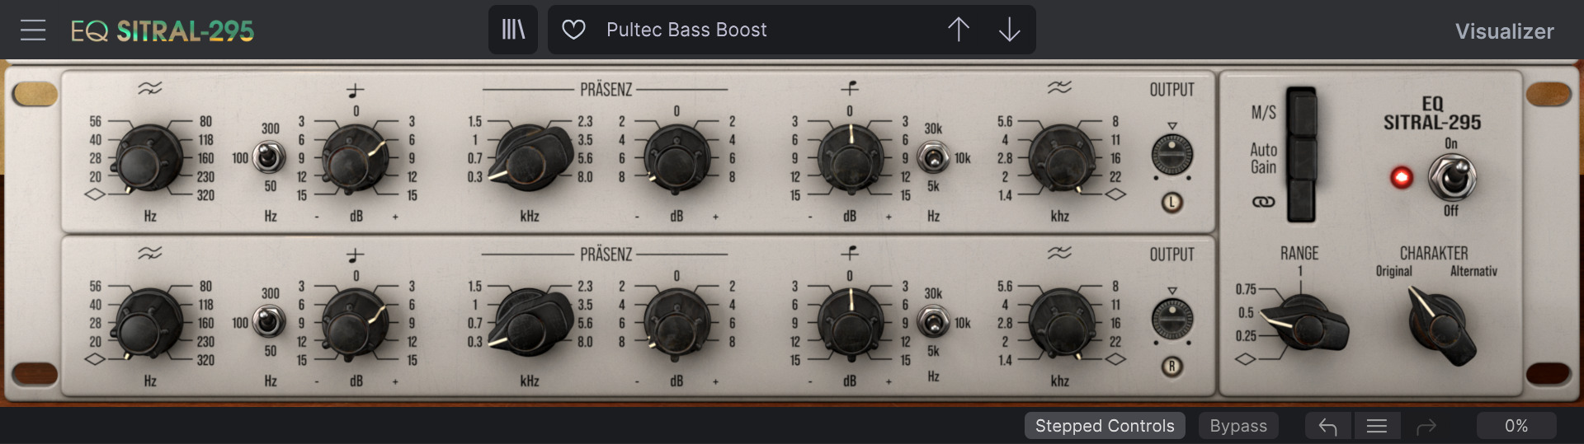The width and height of the screenshot is (1584, 444).
Task: Click the top channel high-cut kHz knob
Action: coord(1060,158)
